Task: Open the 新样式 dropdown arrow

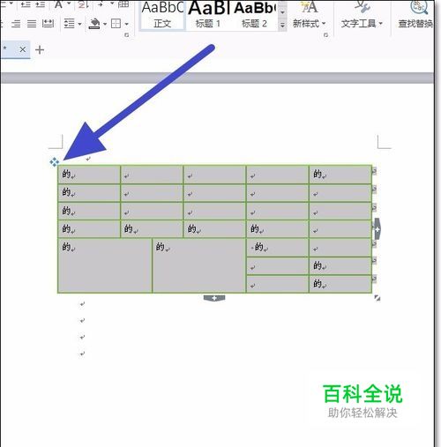Action: pos(324,23)
